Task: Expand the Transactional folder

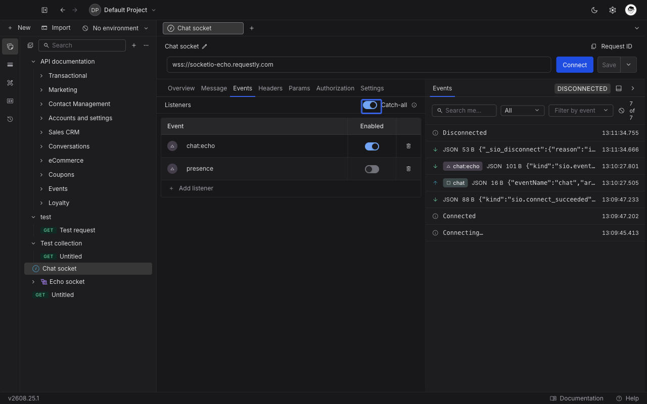Action: coord(41,76)
